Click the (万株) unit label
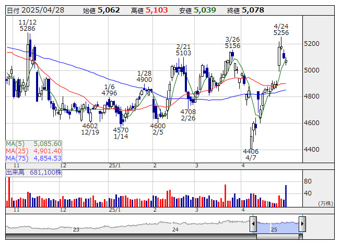Screen dimensions: 341x245 point(325,203)
